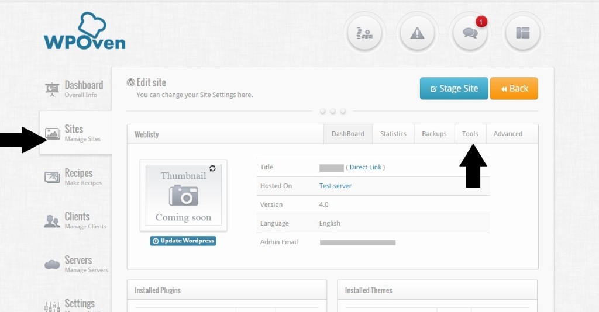The height and width of the screenshot is (312, 599).
Task: Open the warning alerts icon
Action: pos(417,33)
